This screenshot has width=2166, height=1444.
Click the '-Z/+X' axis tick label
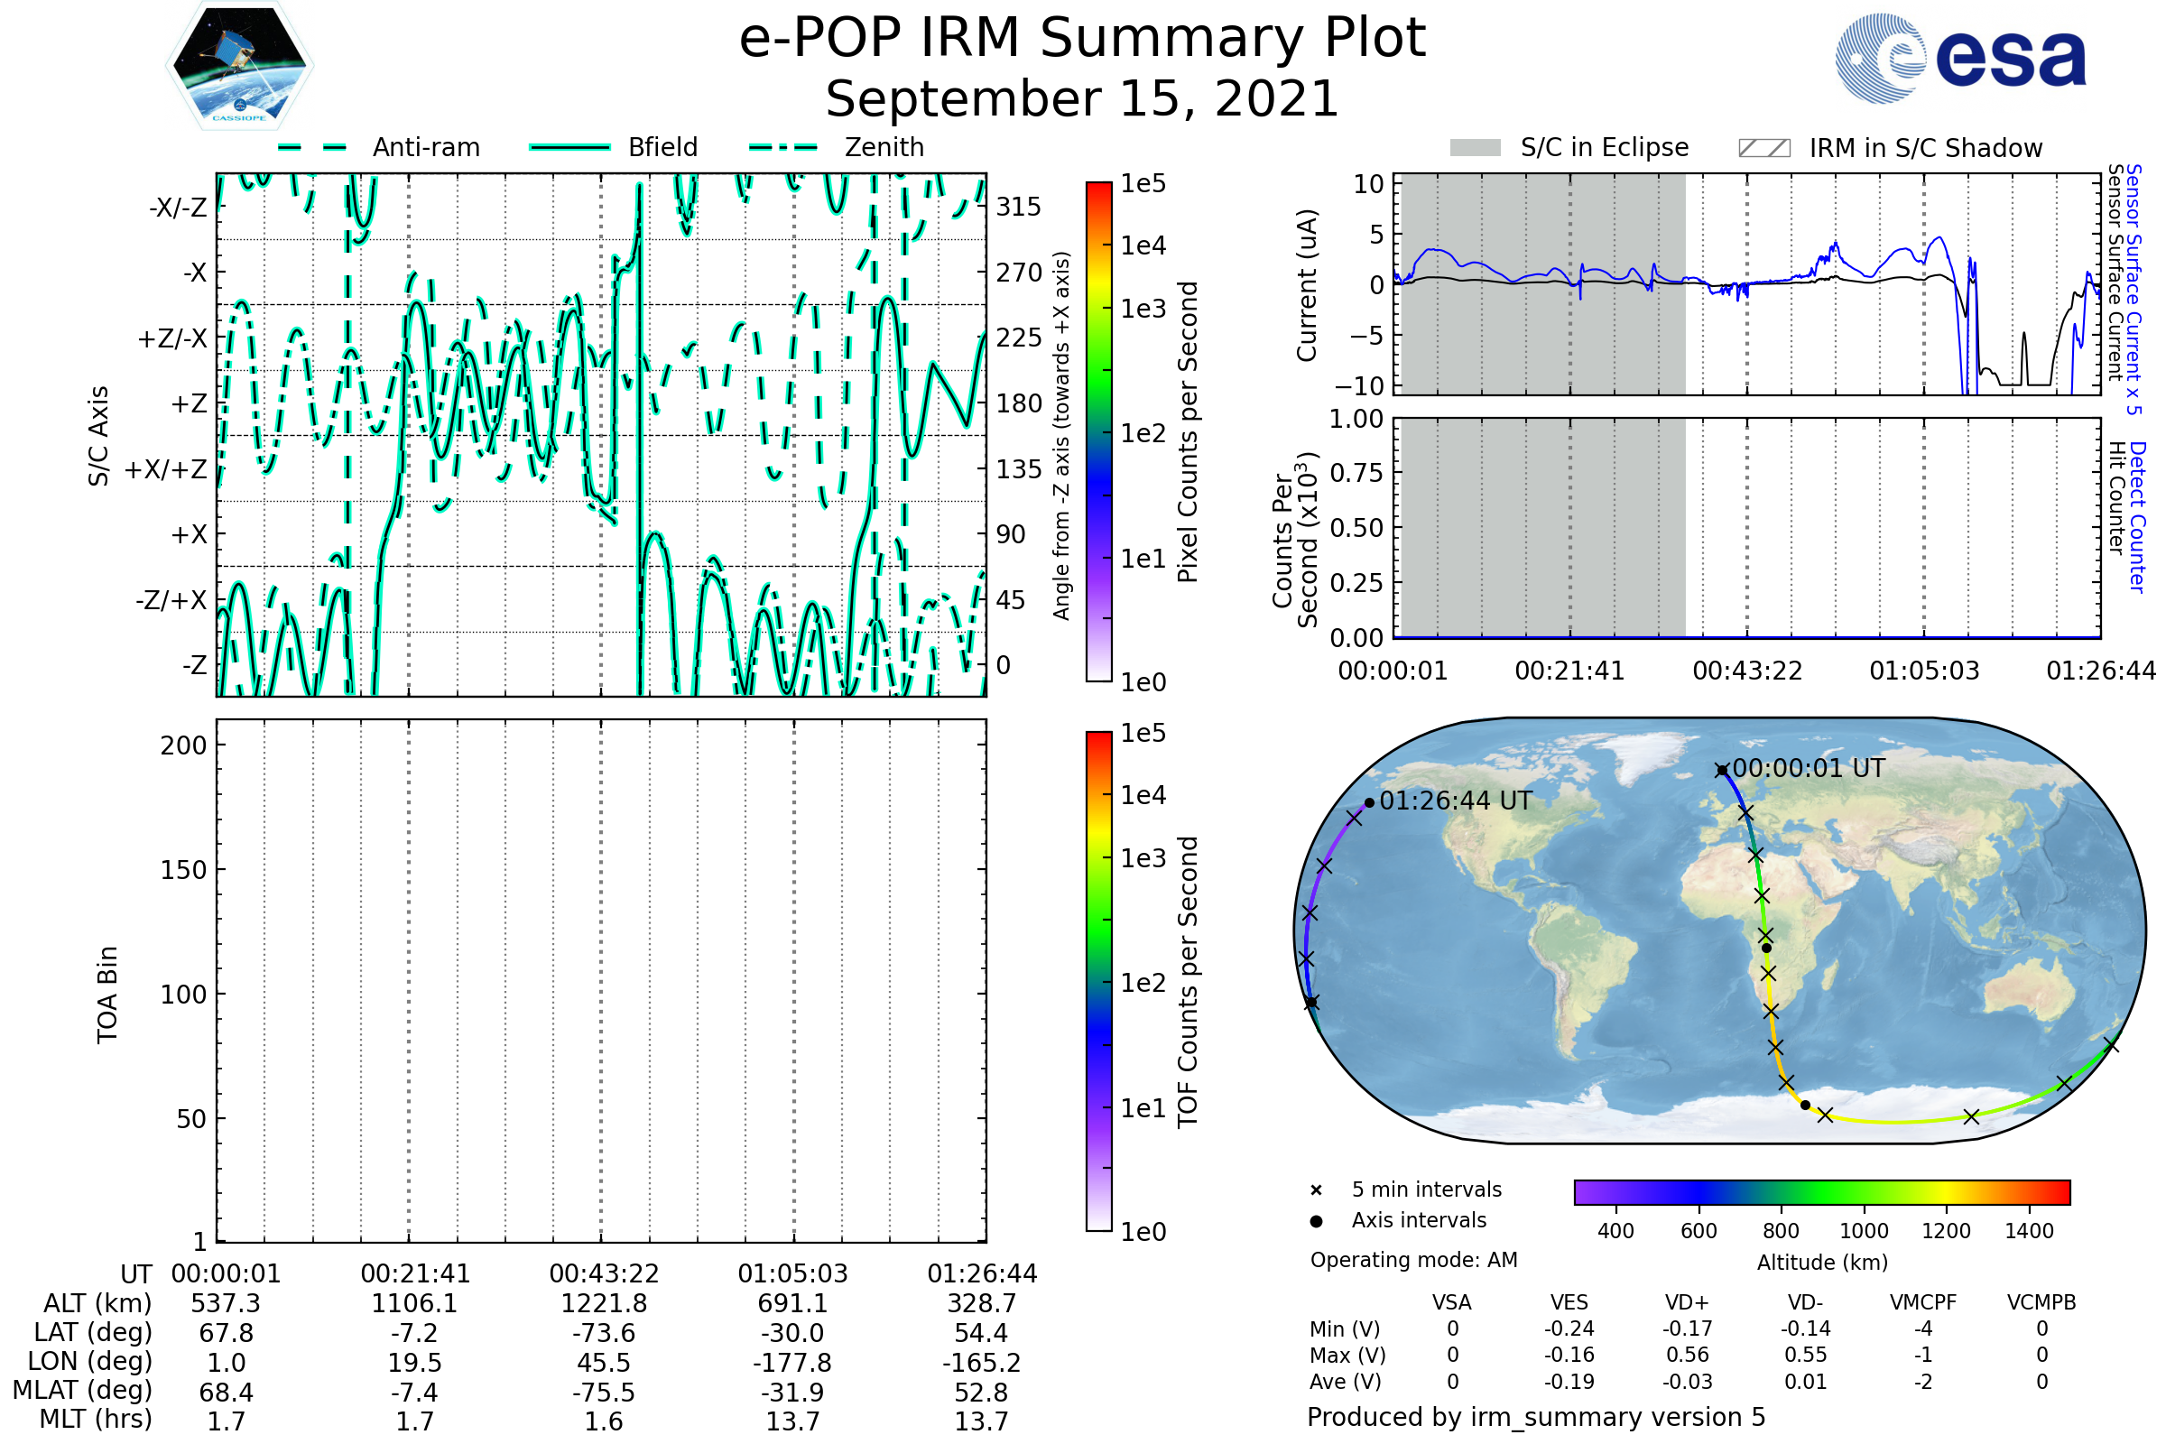pos(171,600)
